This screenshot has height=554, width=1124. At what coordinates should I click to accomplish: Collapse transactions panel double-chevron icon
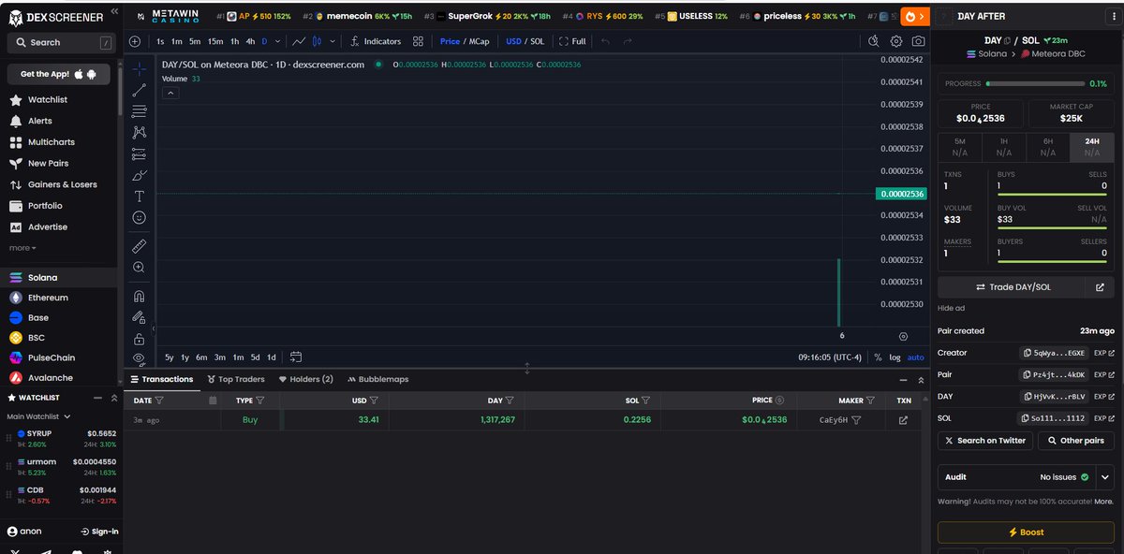(x=919, y=380)
